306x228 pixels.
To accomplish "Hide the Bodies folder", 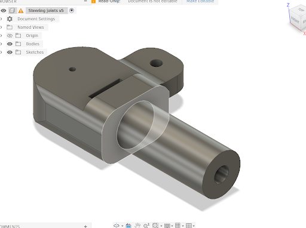I will click(x=10, y=44).
